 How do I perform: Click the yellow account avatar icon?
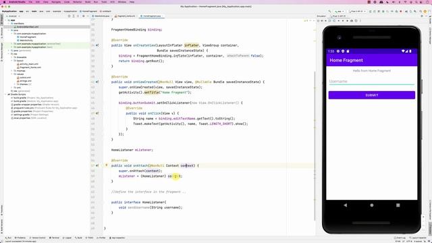(425, 11)
